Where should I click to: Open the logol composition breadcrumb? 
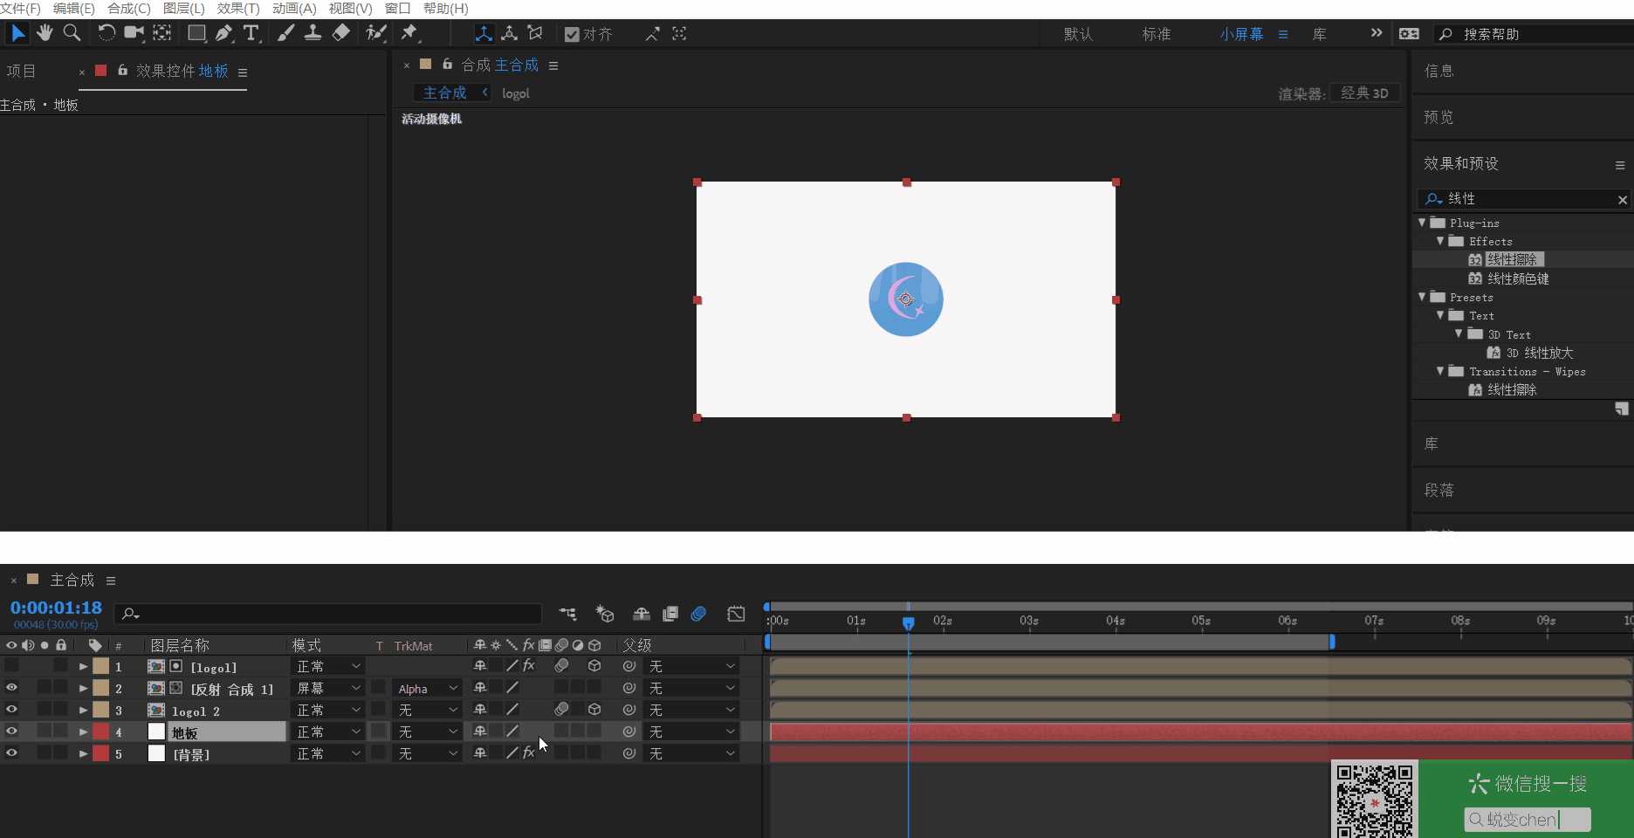tap(516, 93)
